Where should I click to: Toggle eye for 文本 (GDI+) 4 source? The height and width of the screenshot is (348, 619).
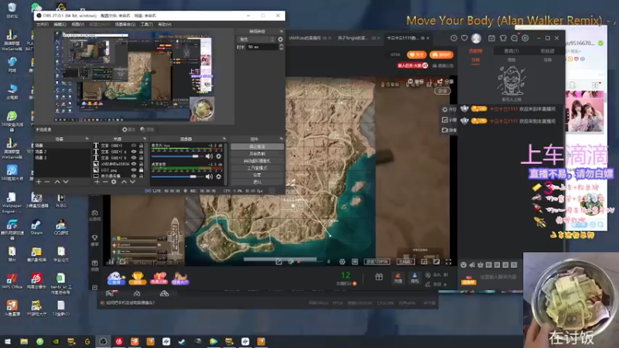point(133,152)
